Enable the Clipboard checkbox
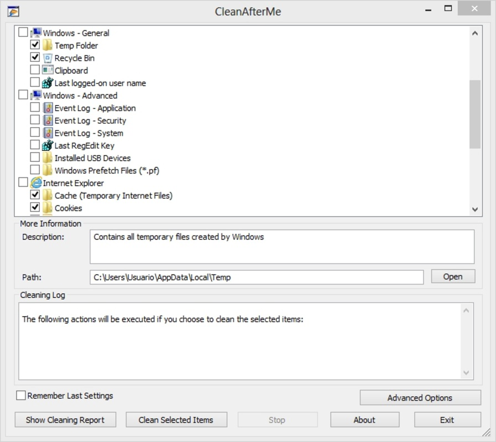 (x=35, y=70)
